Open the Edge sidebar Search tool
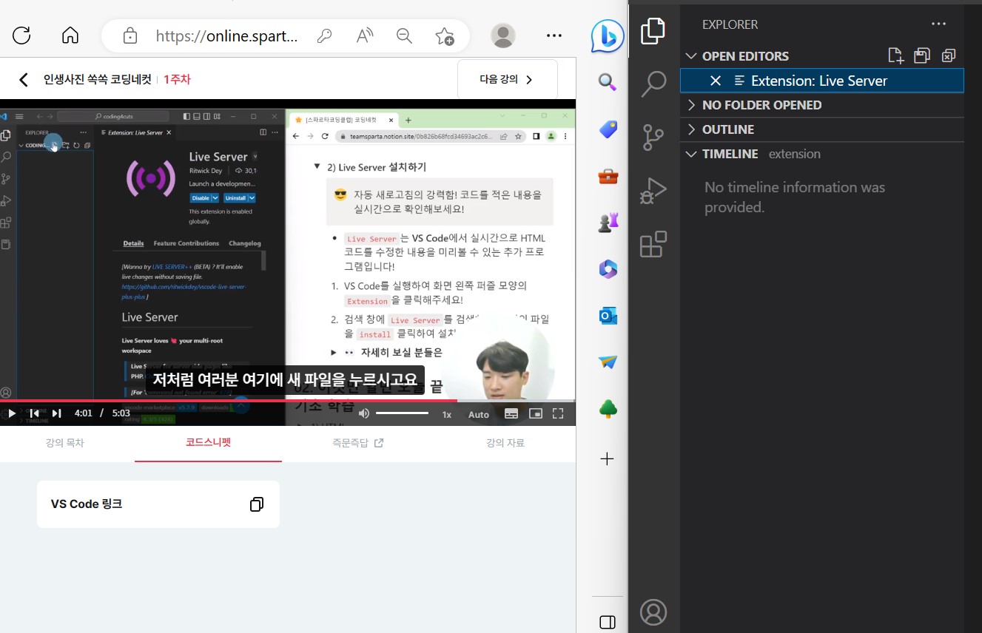The image size is (982, 633). tap(608, 82)
